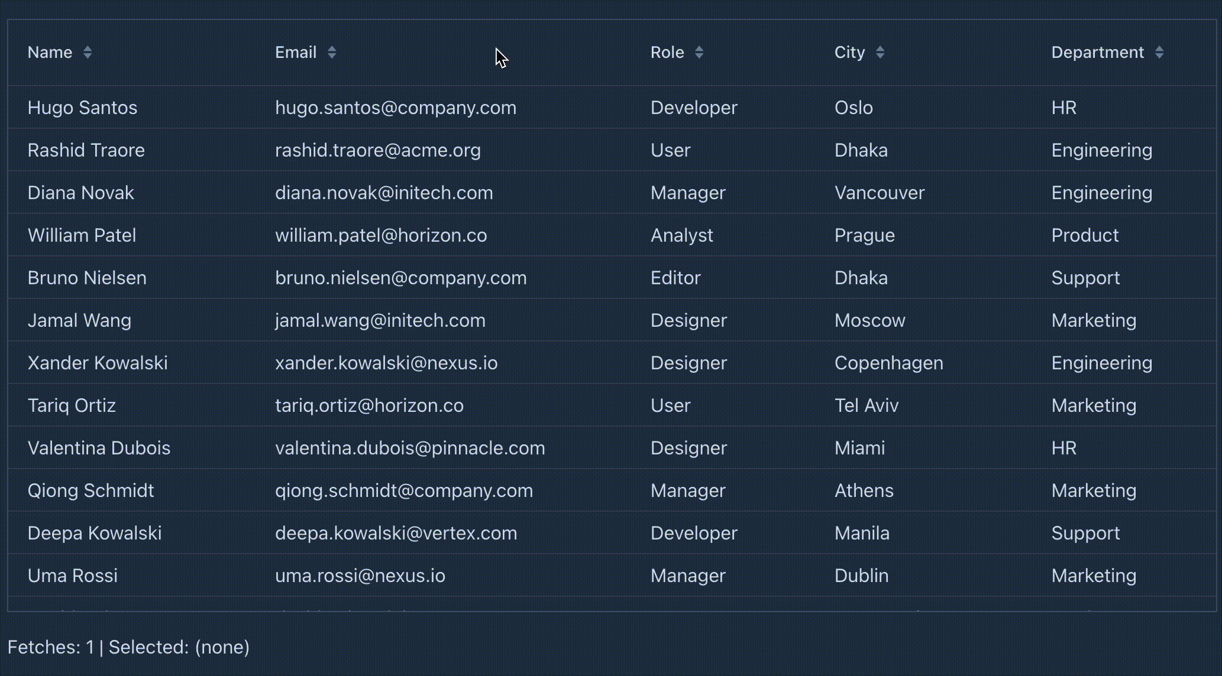
Task: Click the sort icon beside Role header
Action: tap(699, 53)
